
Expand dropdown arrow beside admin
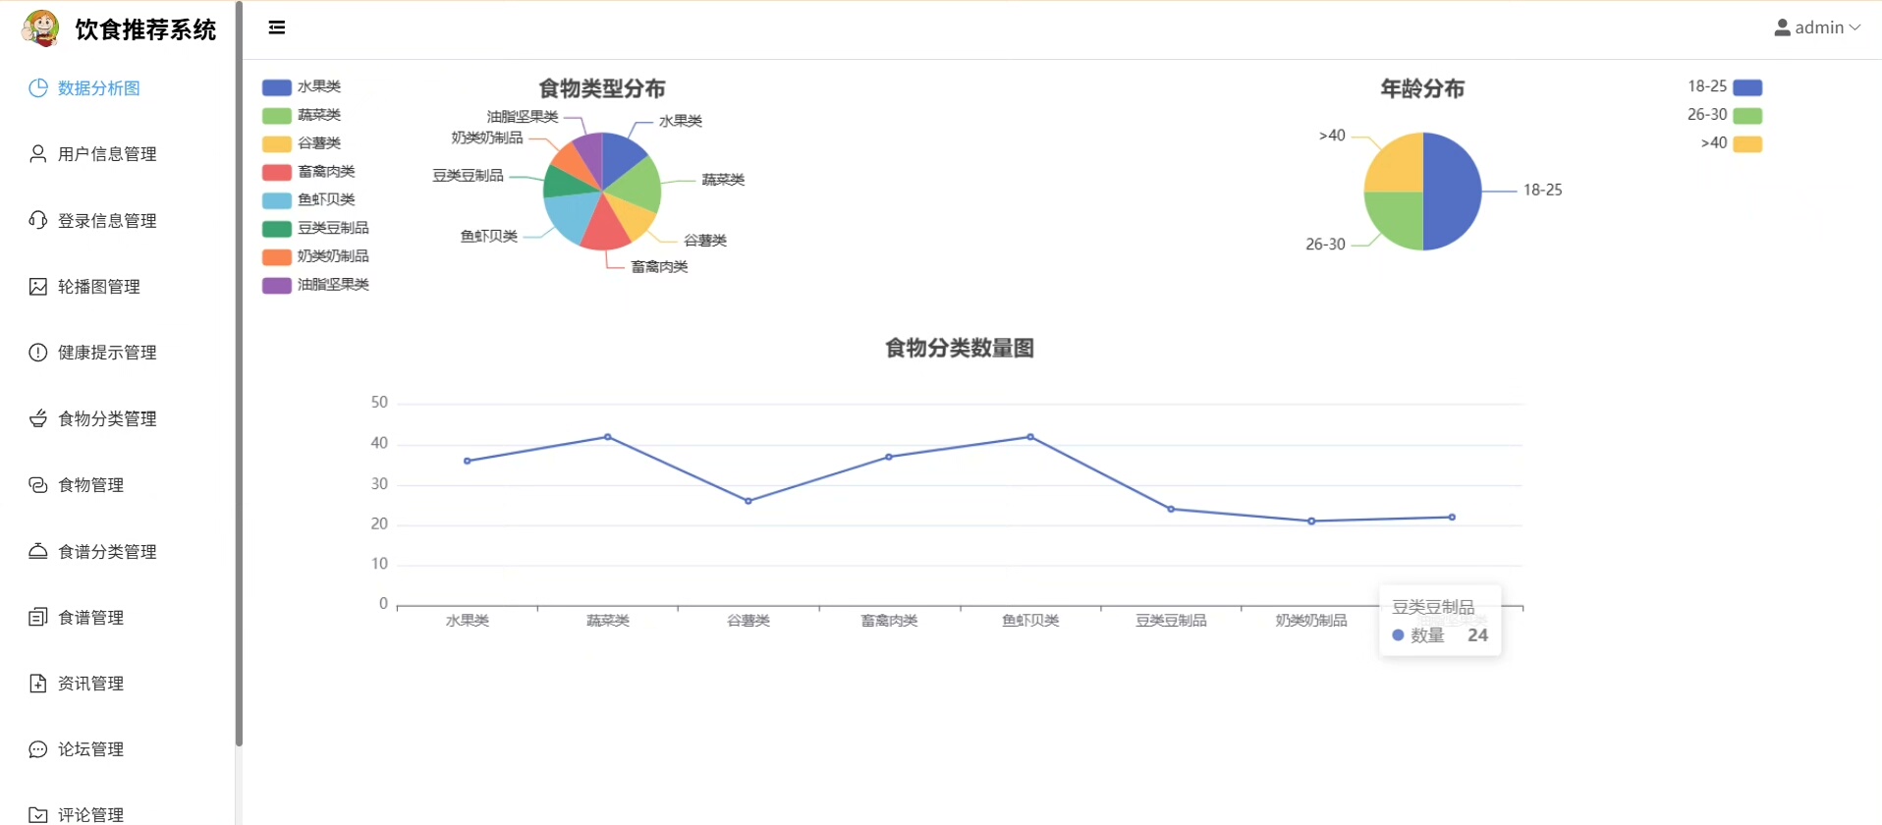click(1855, 27)
